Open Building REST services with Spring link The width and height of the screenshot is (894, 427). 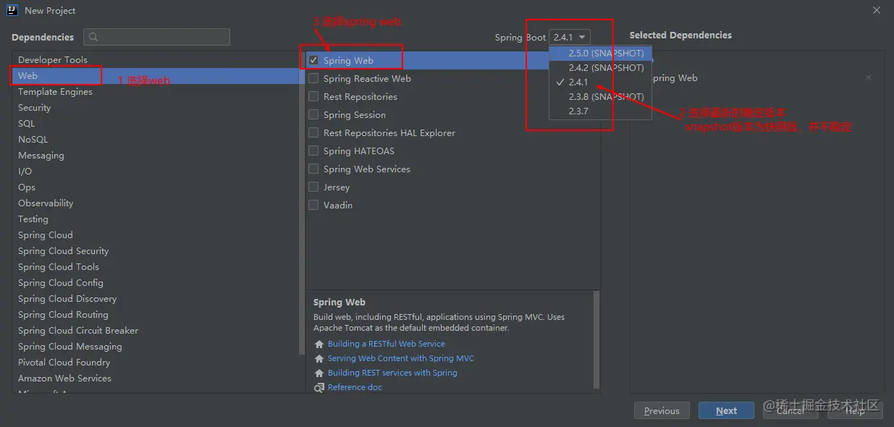click(x=392, y=373)
